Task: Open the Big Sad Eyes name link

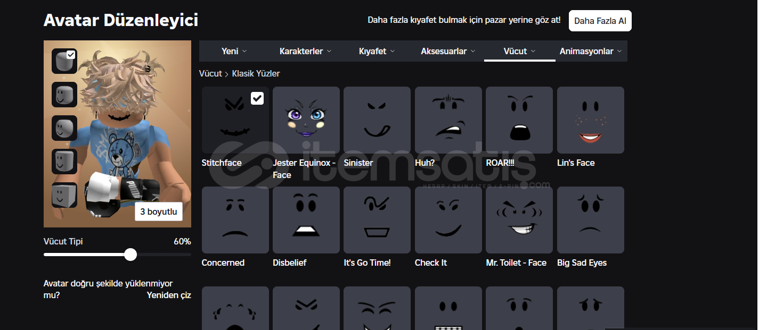Action: [582, 263]
